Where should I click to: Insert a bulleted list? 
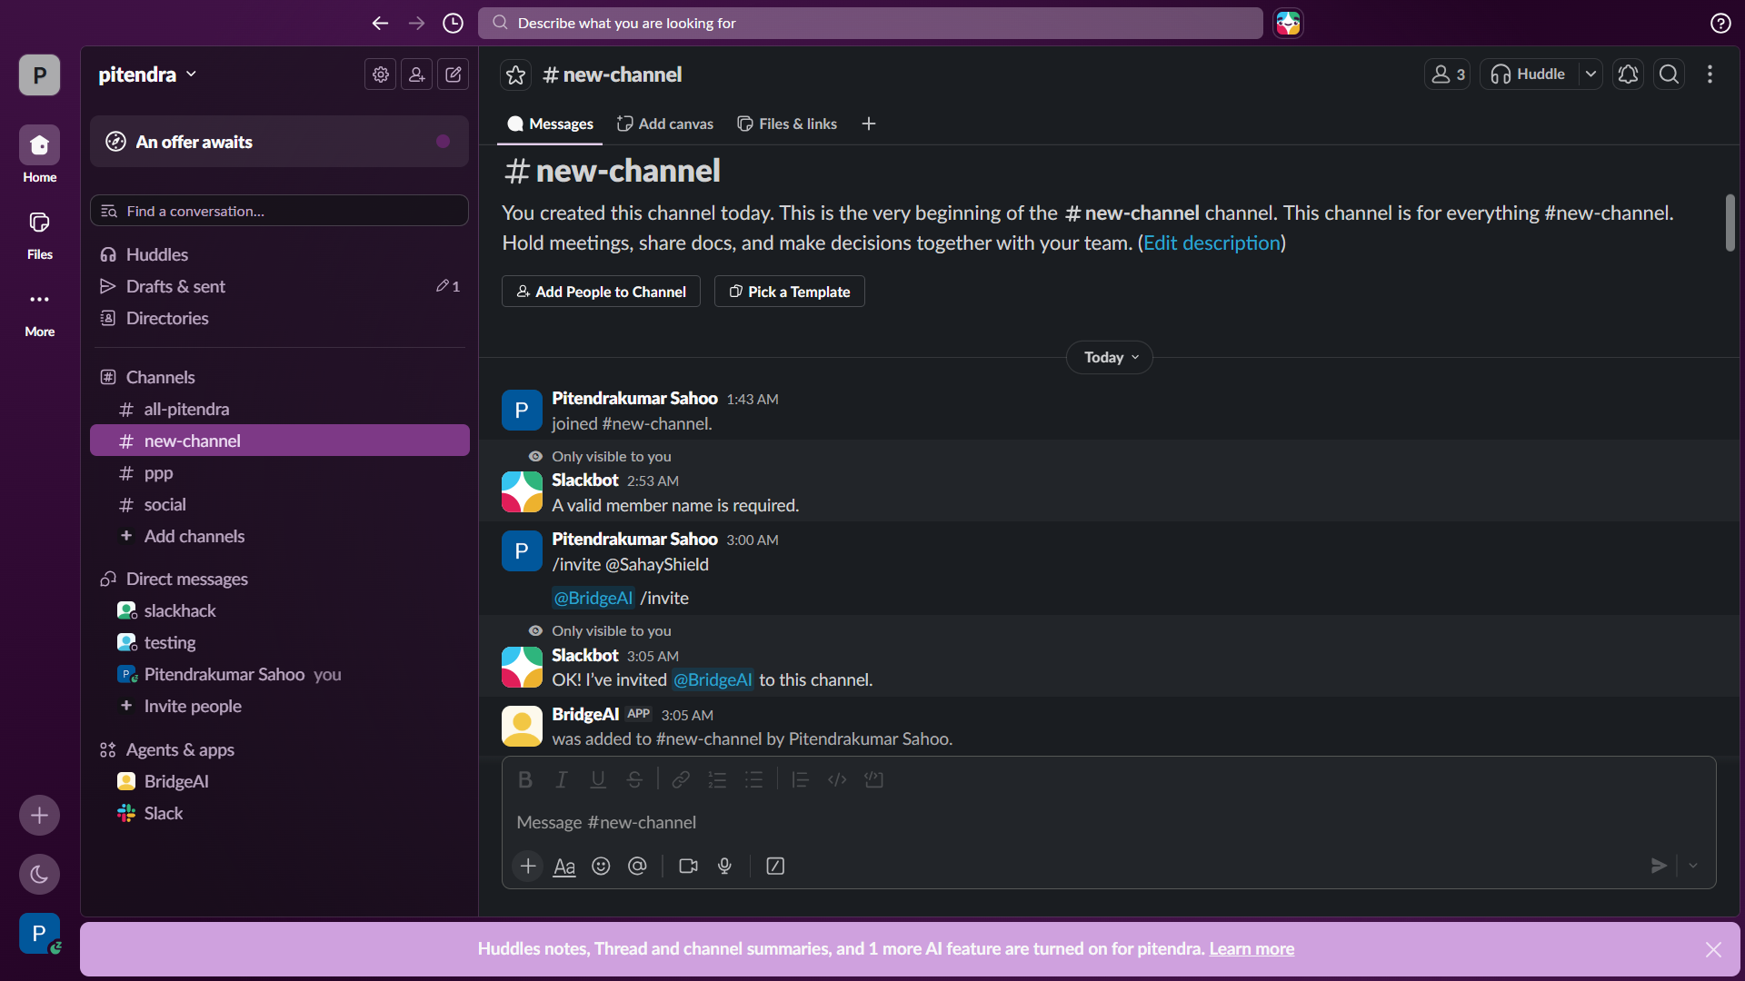coord(753,779)
